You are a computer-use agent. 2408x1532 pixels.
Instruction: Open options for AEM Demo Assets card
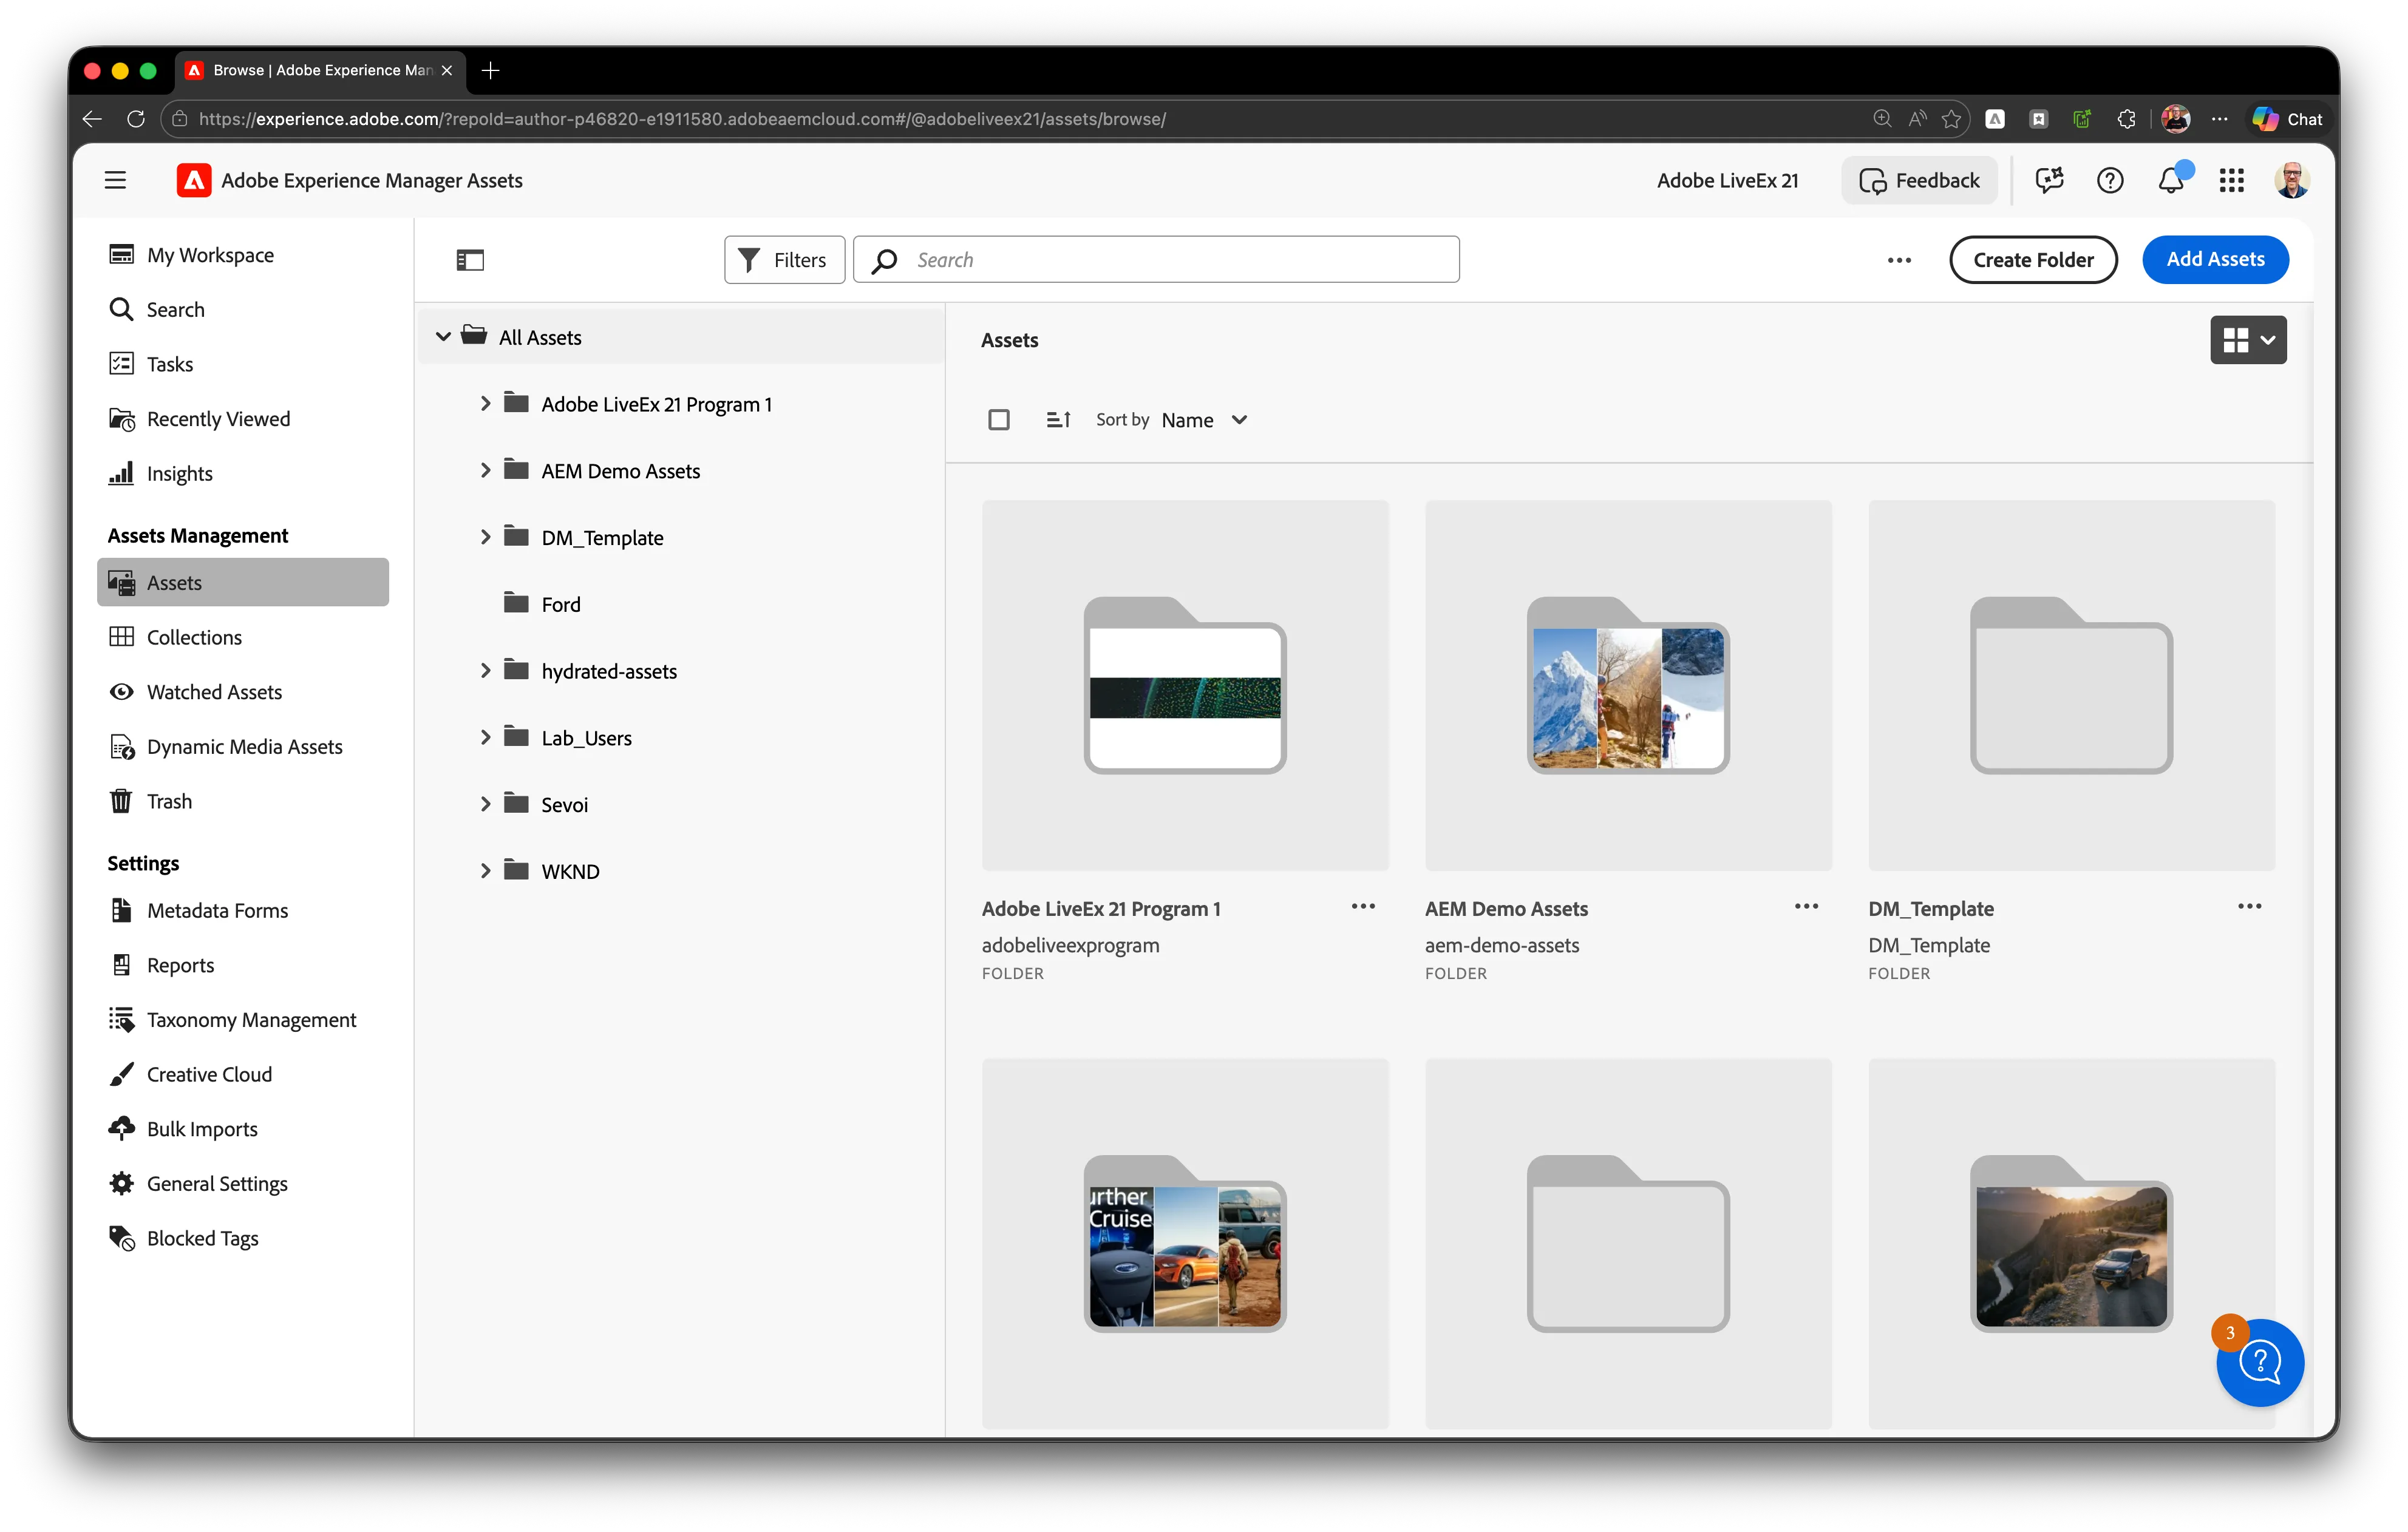click(x=1806, y=906)
